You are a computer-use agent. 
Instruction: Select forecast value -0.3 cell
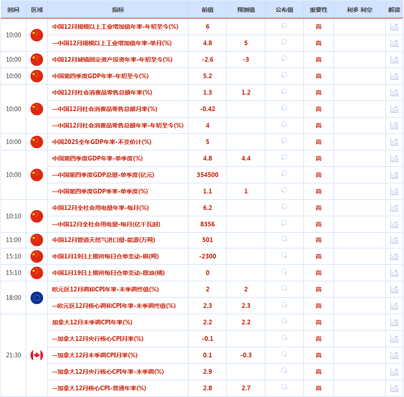246,356
